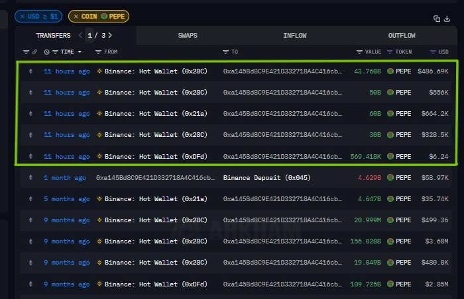Go to next transfers page arrow

coord(110,35)
